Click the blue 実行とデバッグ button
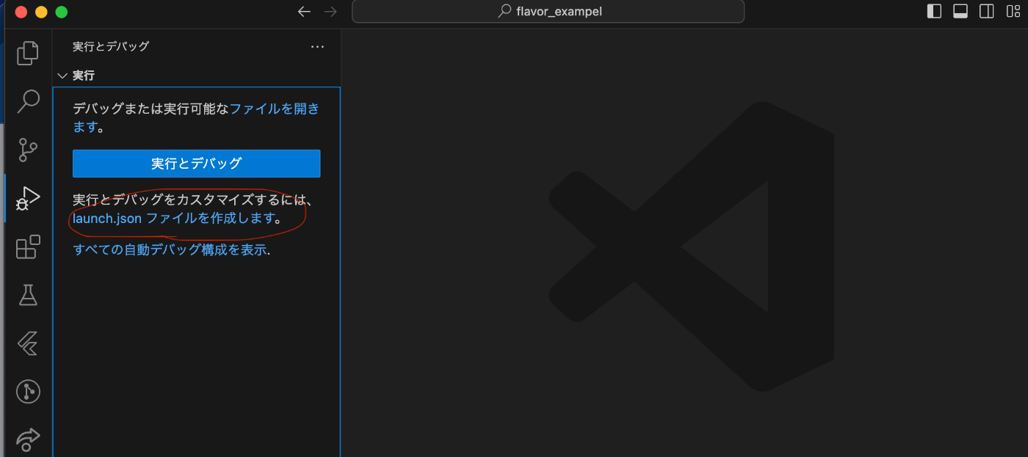The height and width of the screenshot is (457, 1028). (x=196, y=164)
